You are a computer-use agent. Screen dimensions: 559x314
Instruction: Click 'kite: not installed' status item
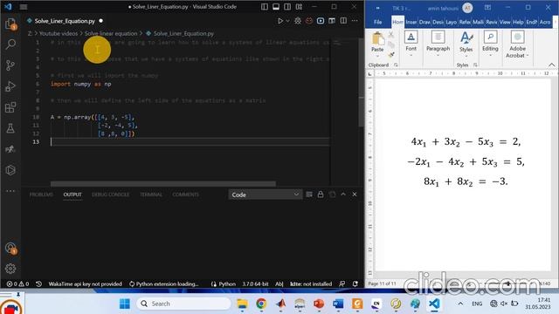click(311, 283)
